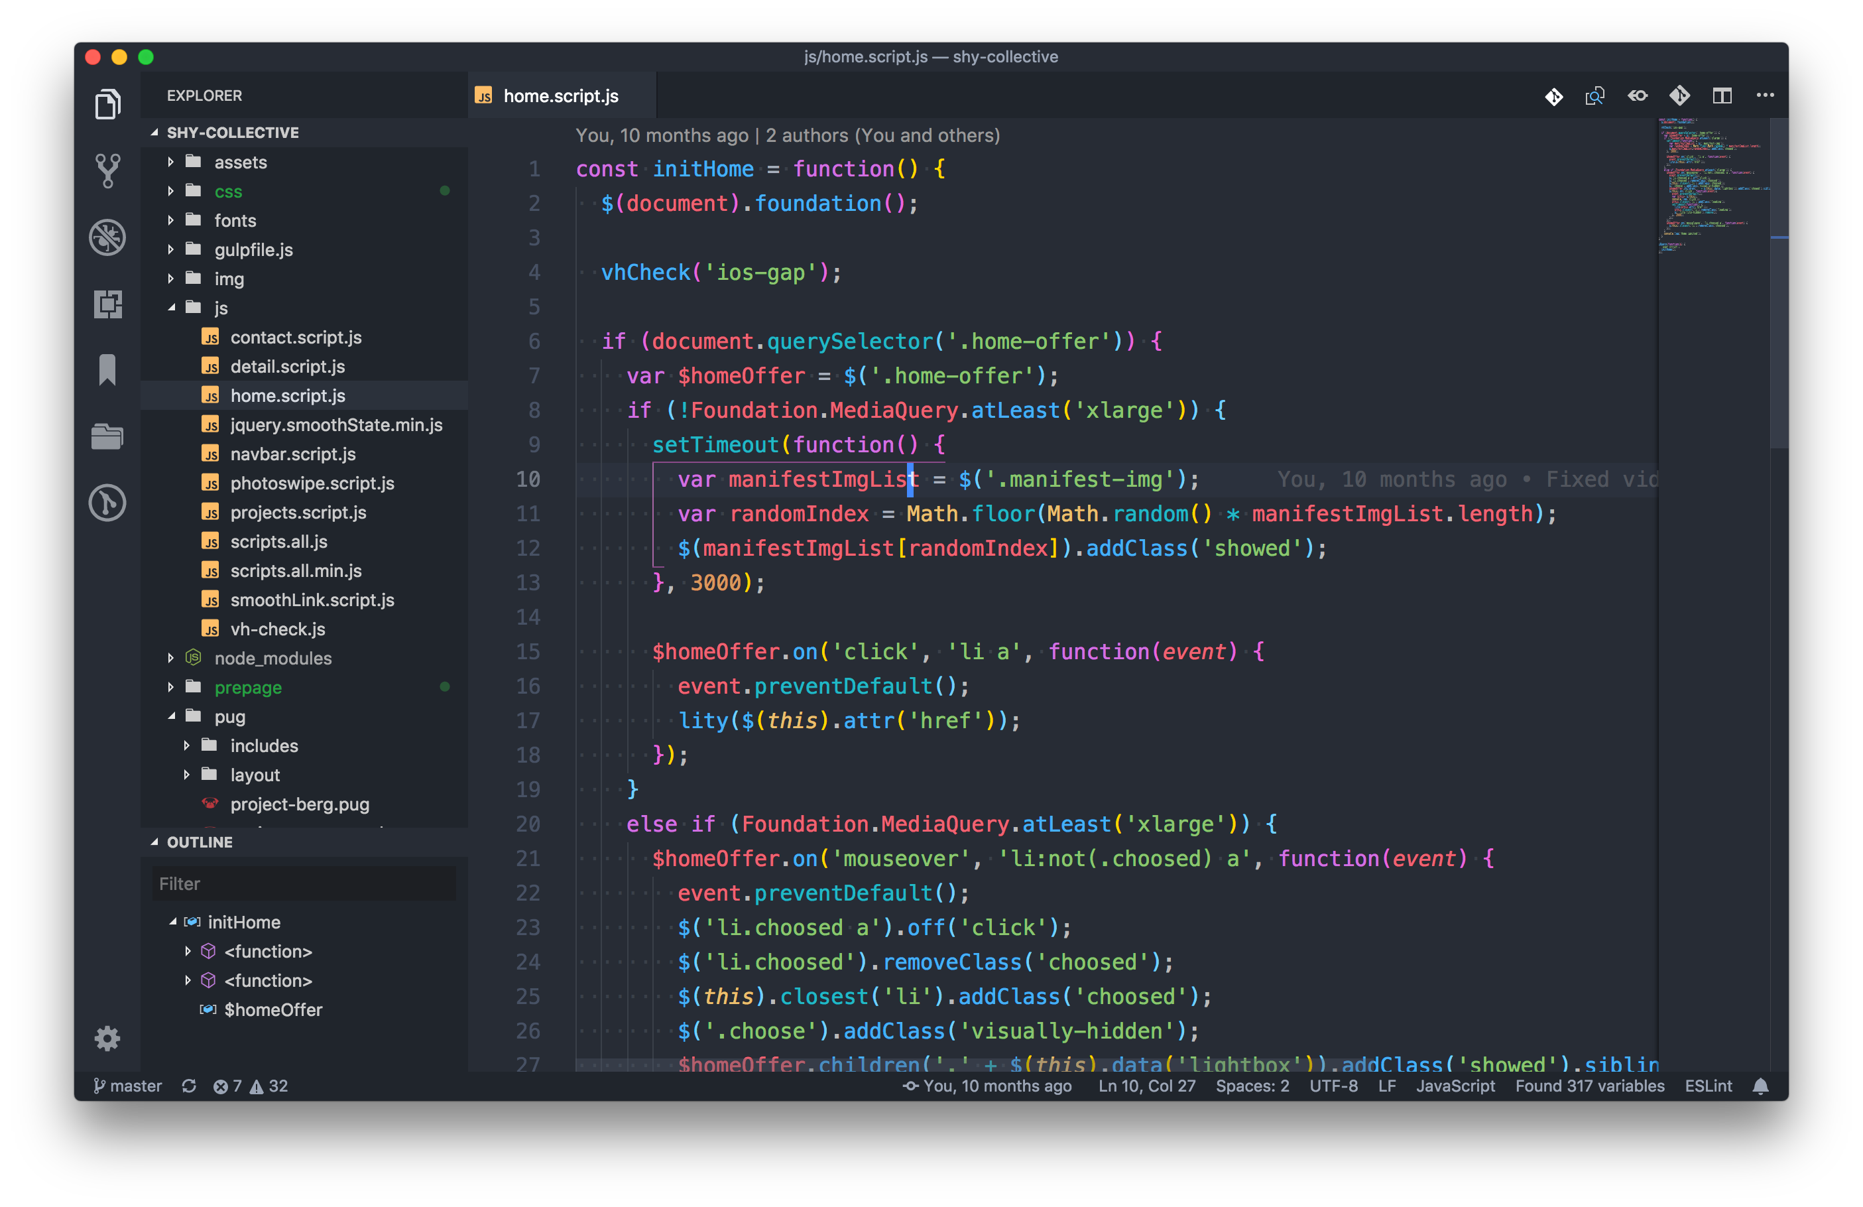Viewport: 1863px width, 1207px height.
Task: Open navbar.script.js from the file tree
Action: [x=293, y=454]
